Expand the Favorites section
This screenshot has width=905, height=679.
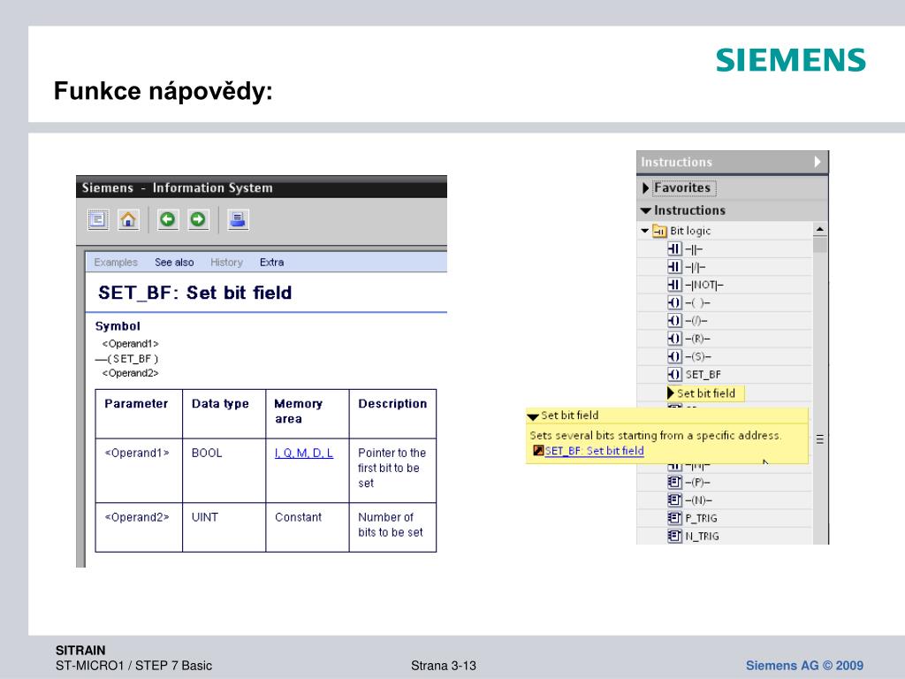[x=646, y=188]
